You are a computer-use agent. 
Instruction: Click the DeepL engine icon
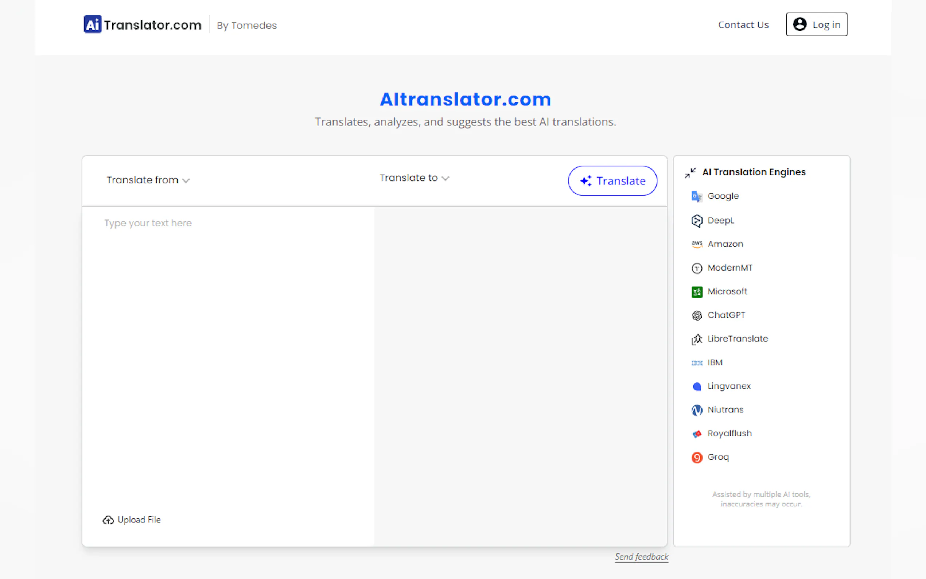click(x=696, y=221)
